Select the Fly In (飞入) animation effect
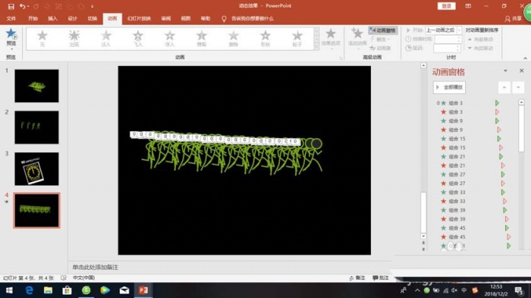The width and height of the screenshot is (531, 298). pyautogui.click(x=138, y=38)
